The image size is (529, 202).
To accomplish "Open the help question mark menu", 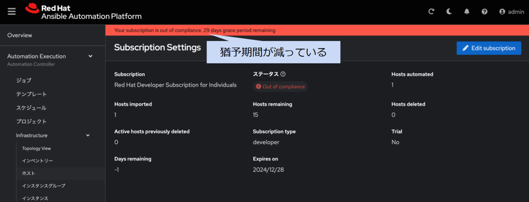I will point(484,12).
